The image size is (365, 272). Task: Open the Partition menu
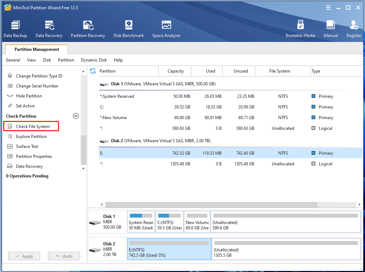point(66,60)
